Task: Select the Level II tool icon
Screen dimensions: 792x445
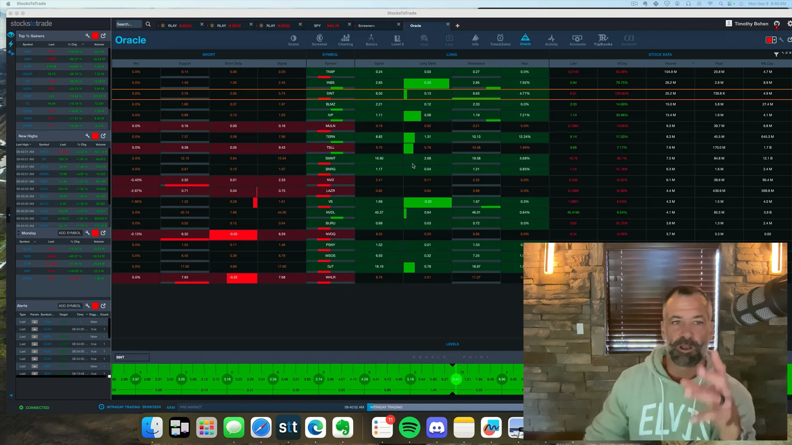Action: coord(397,40)
